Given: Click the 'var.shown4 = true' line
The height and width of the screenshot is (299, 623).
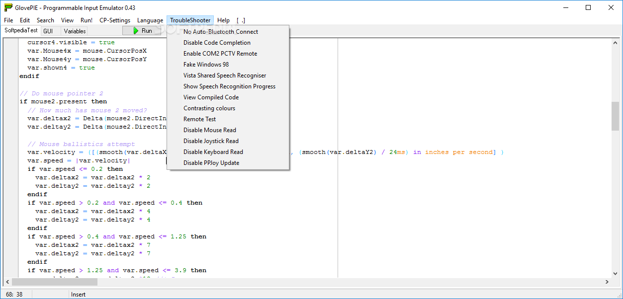Looking at the screenshot, I should click(61, 68).
